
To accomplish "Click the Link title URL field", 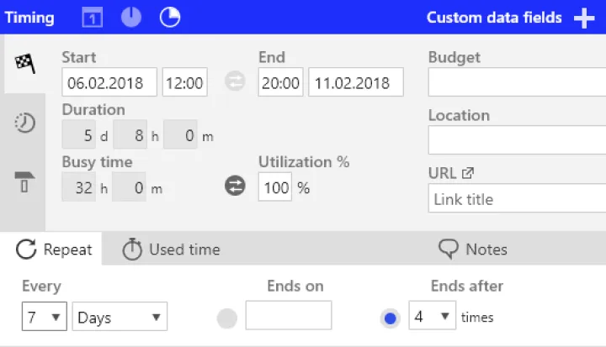I will pyautogui.click(x=517, y=198).
